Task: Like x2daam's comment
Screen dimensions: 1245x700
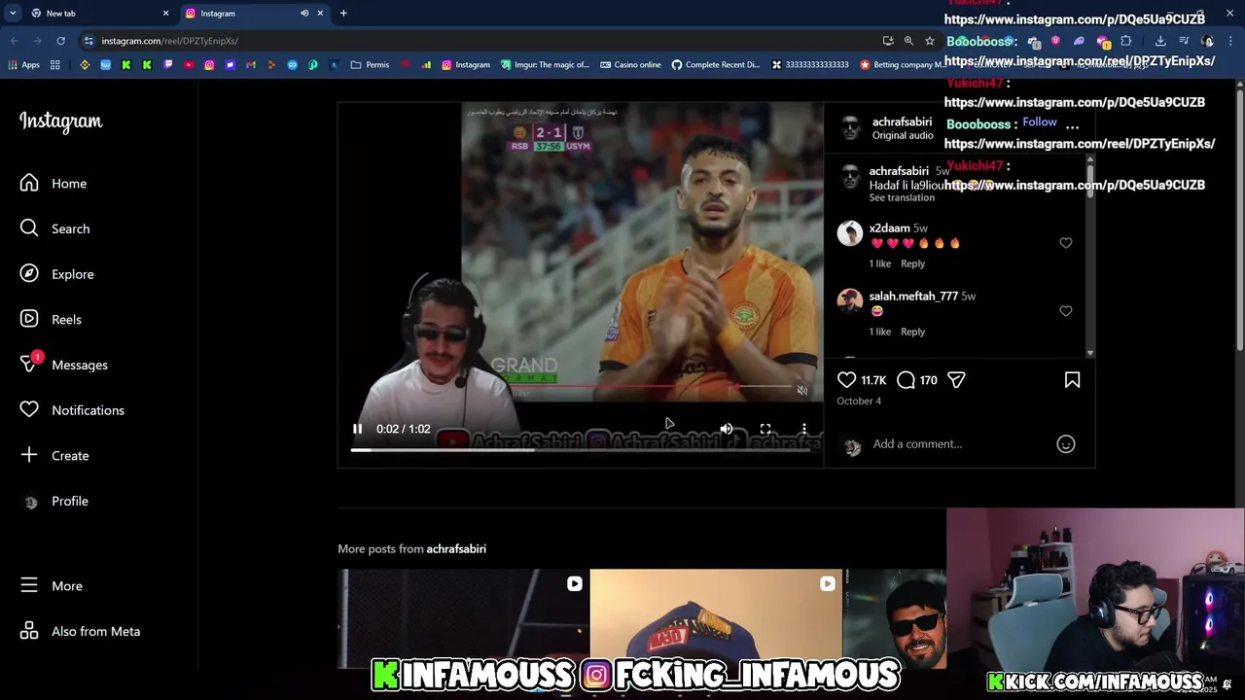Action: pyautogui.click(x=1065, y=243)
